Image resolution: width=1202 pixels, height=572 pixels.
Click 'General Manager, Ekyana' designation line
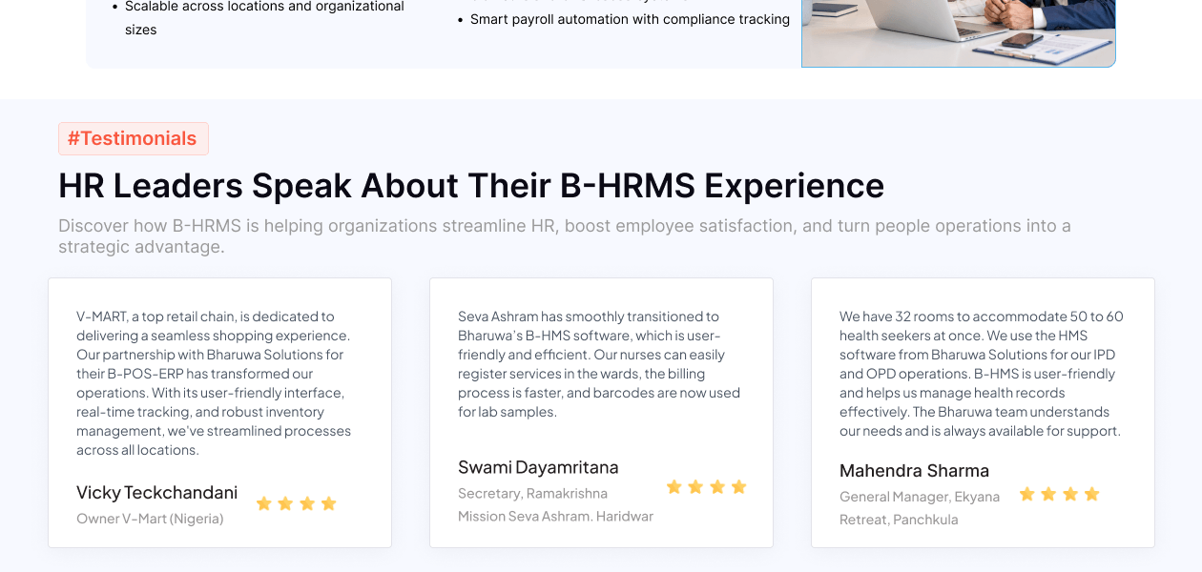(920, 497)
